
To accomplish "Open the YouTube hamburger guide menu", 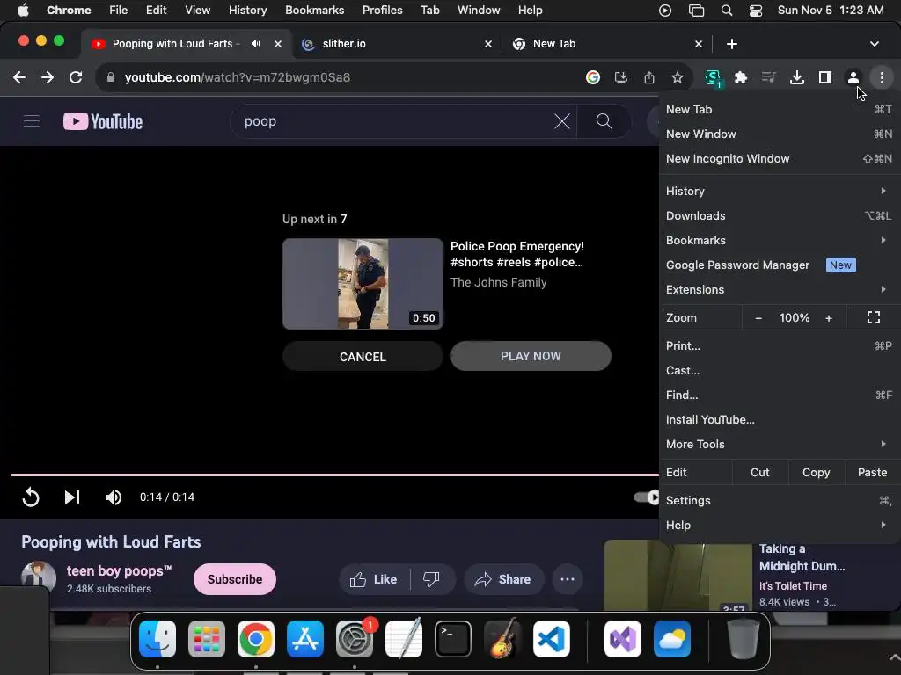I will click(32, 121).
